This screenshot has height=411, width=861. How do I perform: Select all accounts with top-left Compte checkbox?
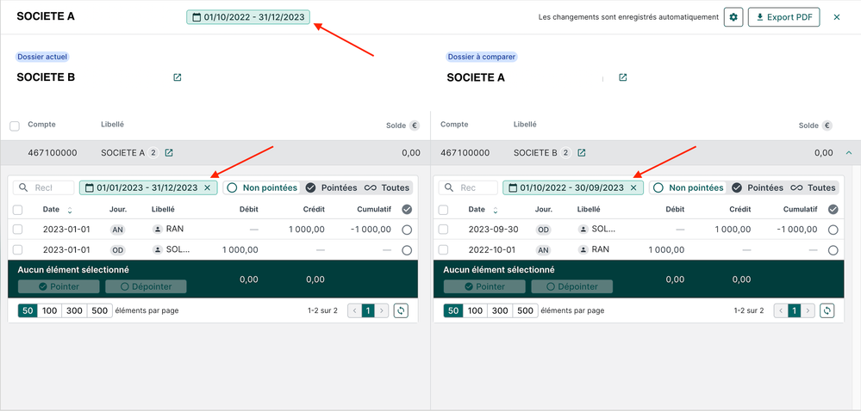click(x=15, y=126)
